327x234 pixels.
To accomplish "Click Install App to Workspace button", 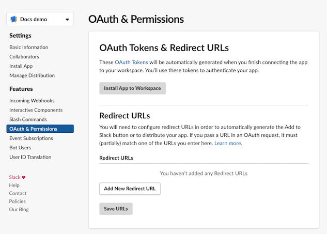I will (132, 88).
